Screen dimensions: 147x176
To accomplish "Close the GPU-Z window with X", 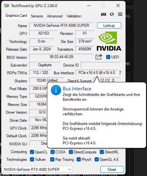I will 118,5.
